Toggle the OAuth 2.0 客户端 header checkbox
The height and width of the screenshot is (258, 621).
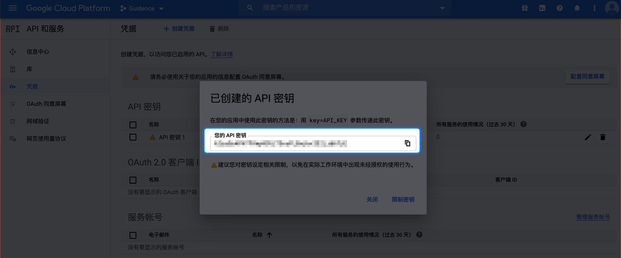tap(133, 180)
